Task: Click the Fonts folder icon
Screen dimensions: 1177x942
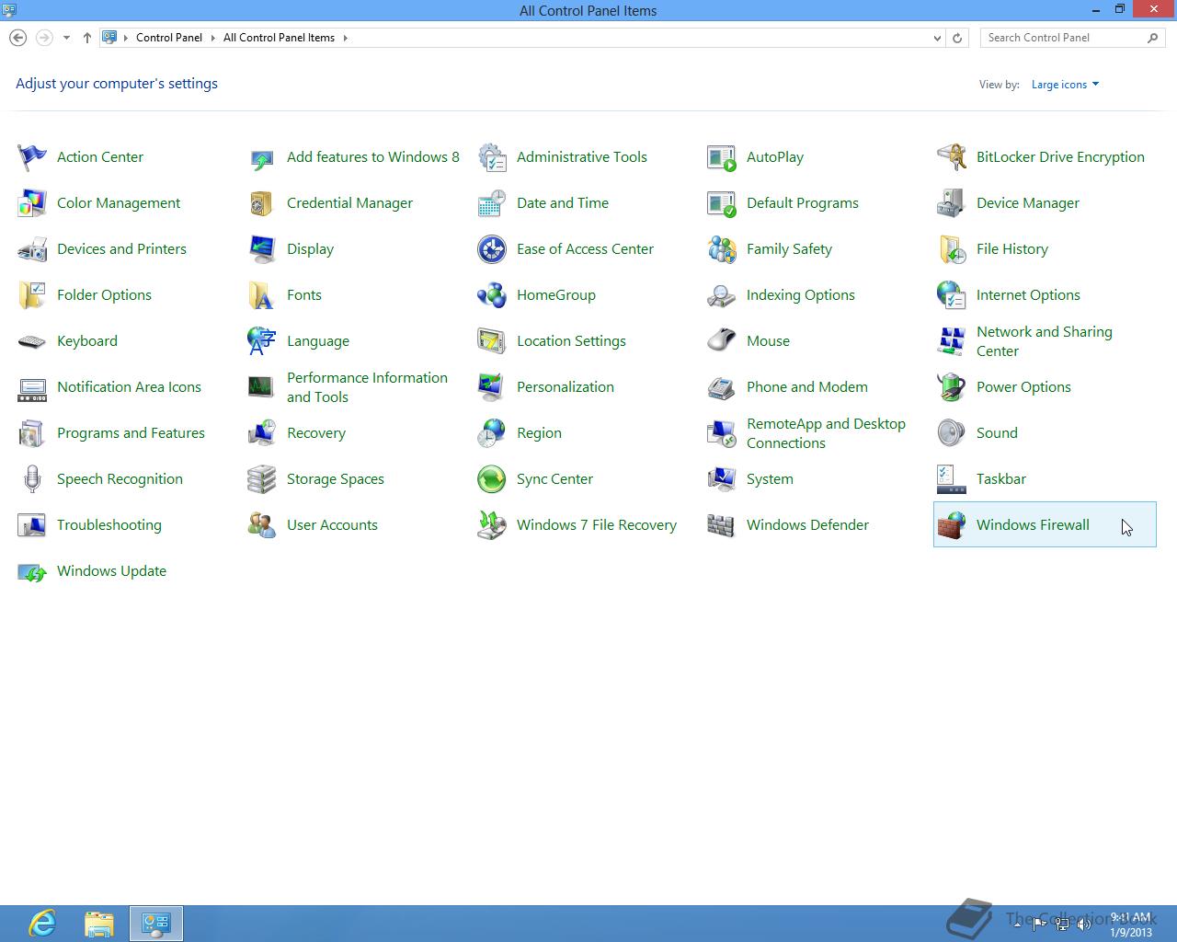Action: point(262,295)
